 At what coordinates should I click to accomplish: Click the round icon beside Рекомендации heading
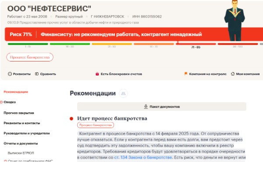(x=124, y=93)
